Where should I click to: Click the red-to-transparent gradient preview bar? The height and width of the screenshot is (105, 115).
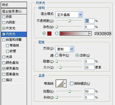click(x=74, y=33)
